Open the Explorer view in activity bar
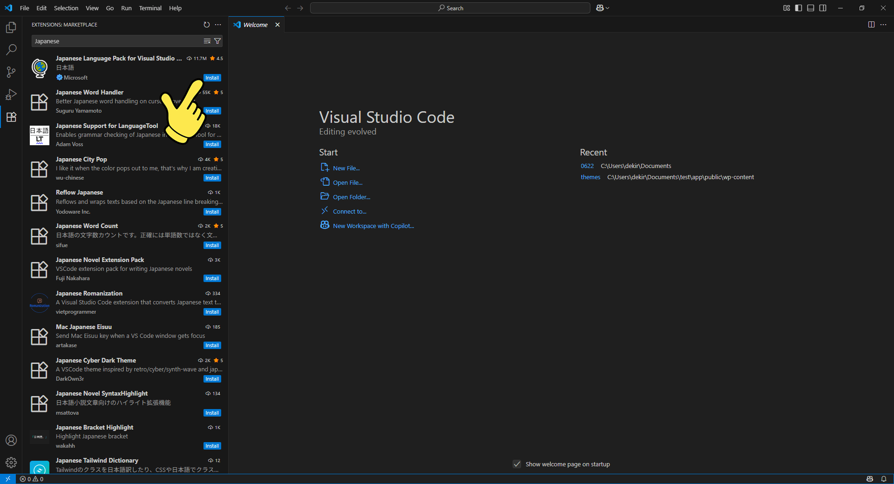Image resolution: width=894 pixels, height=484 pixels. (x=11, y=27)
